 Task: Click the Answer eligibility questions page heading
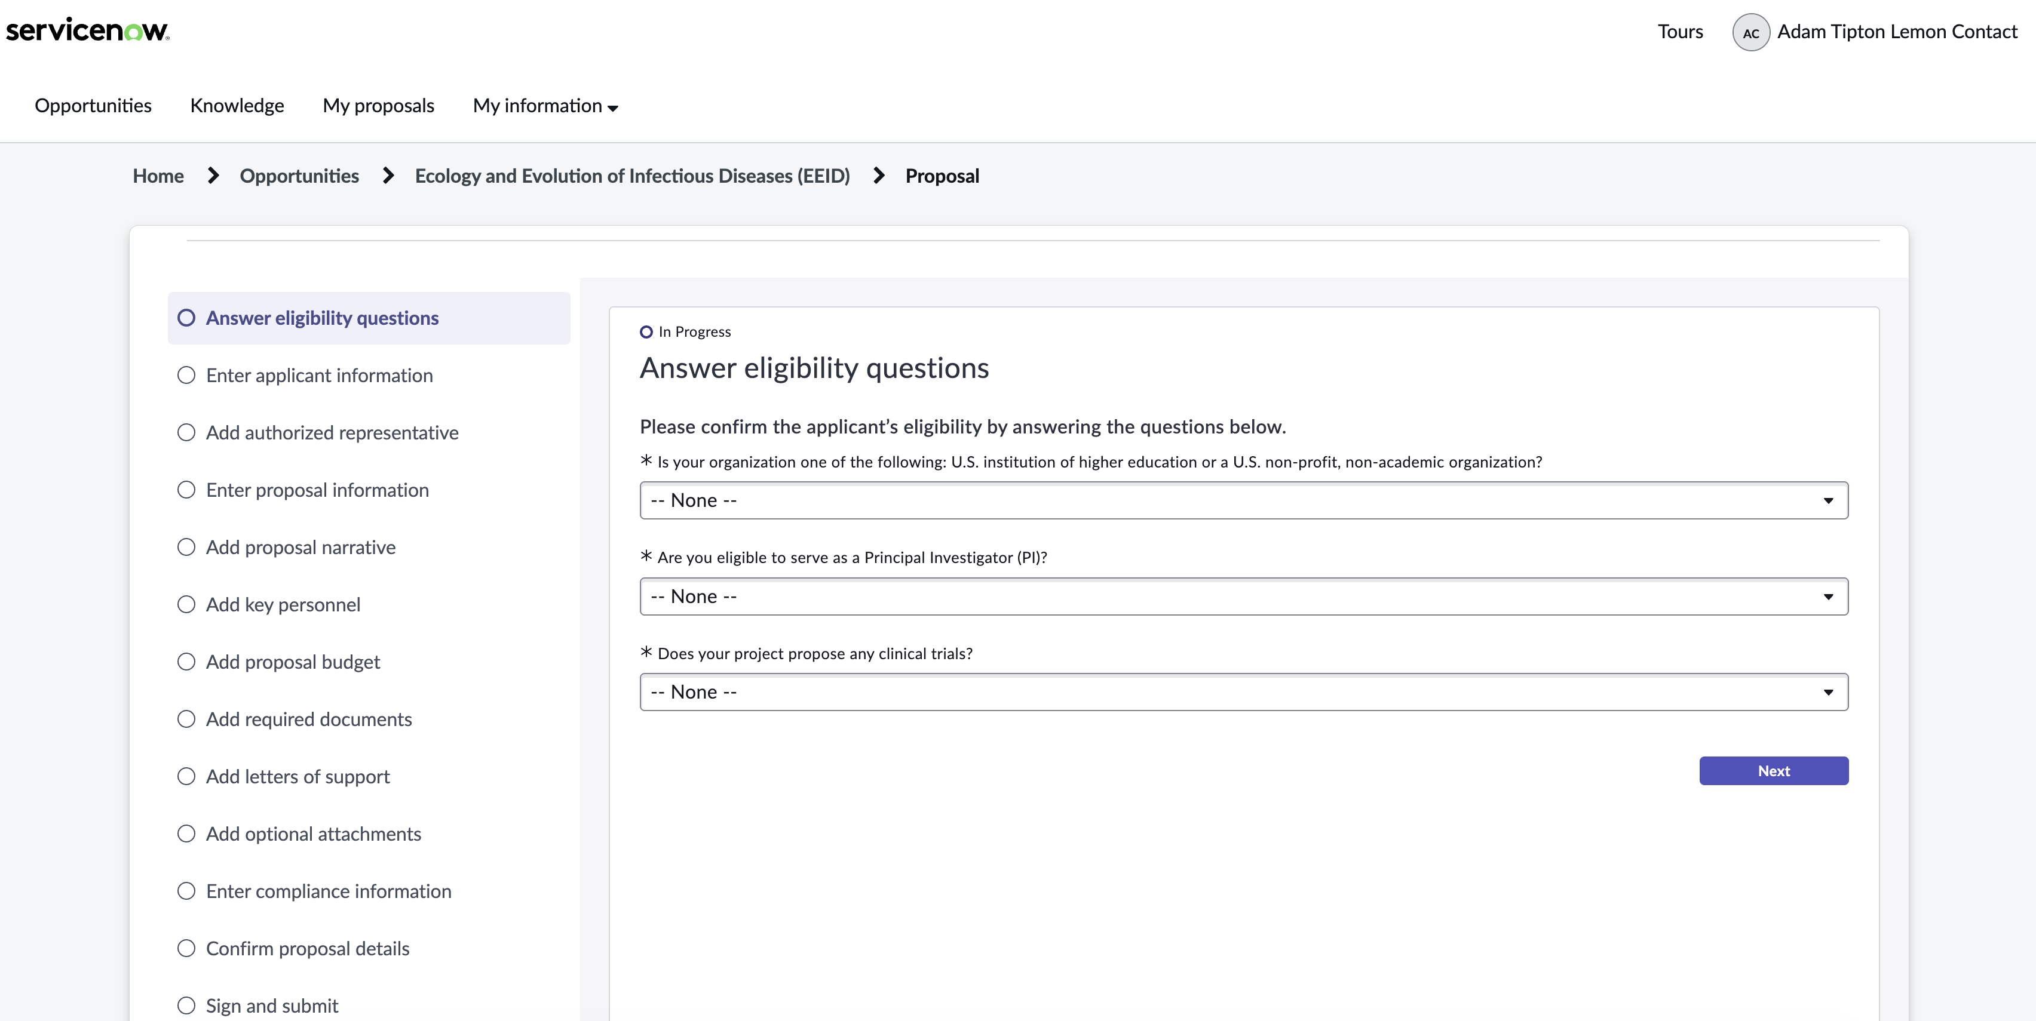point(814,368)
